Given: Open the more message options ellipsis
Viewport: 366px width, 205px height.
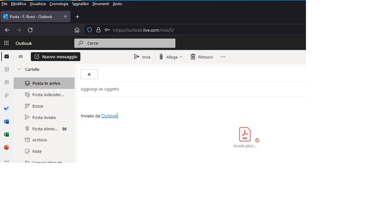Looking at the screenshot, I should tap(223, 57).
